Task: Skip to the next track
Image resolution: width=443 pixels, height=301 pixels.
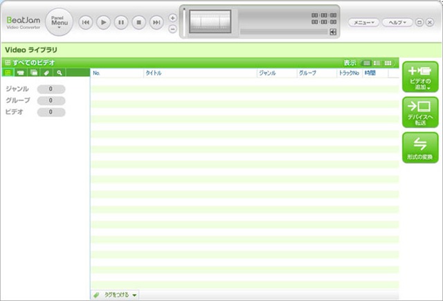Action: click(157, 23)
